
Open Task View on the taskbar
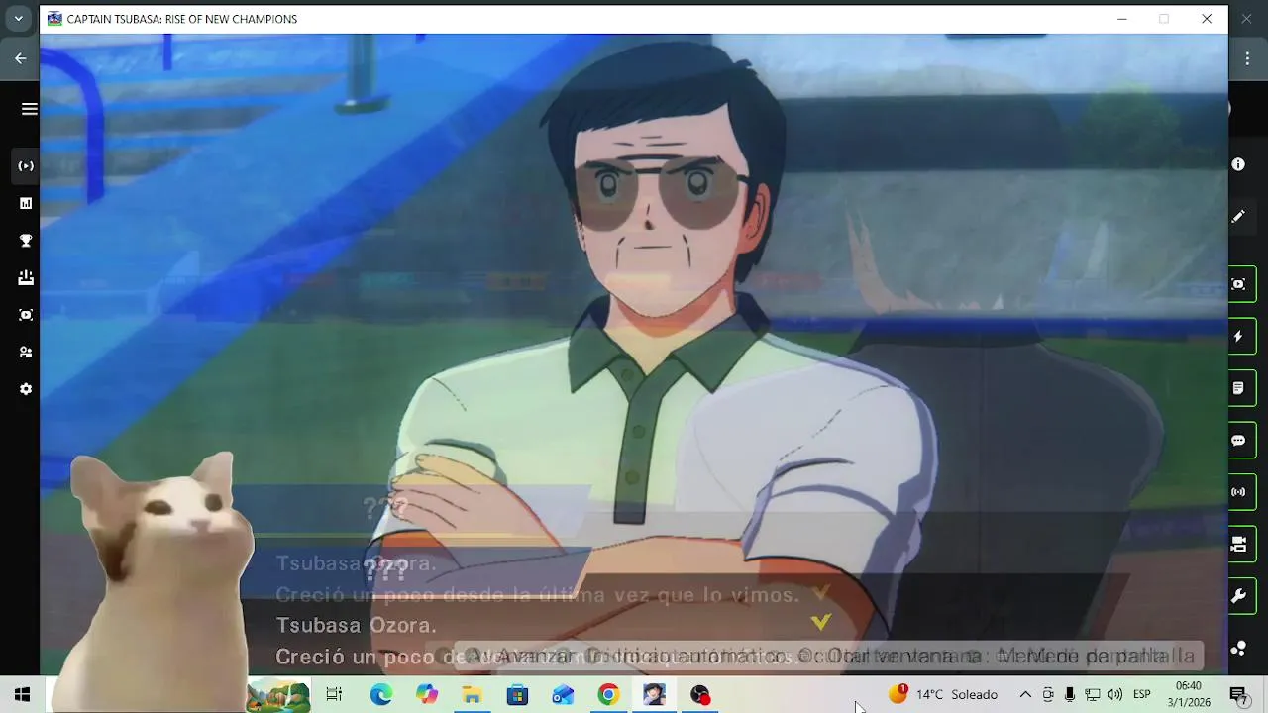click(334, 695)
